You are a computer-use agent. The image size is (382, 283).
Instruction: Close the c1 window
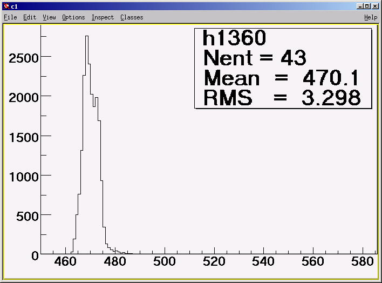pos(375,6)
